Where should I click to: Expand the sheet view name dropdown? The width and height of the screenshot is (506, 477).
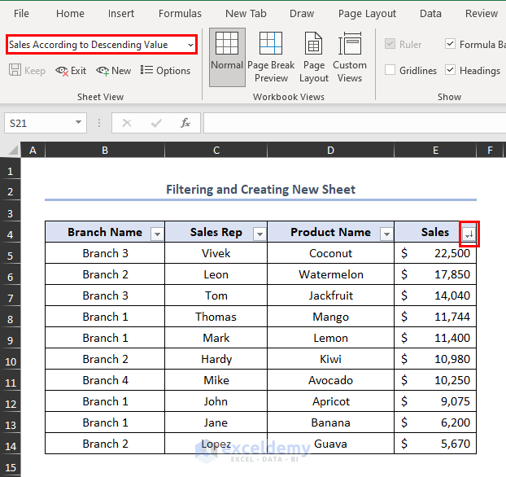tap(190, 44)
